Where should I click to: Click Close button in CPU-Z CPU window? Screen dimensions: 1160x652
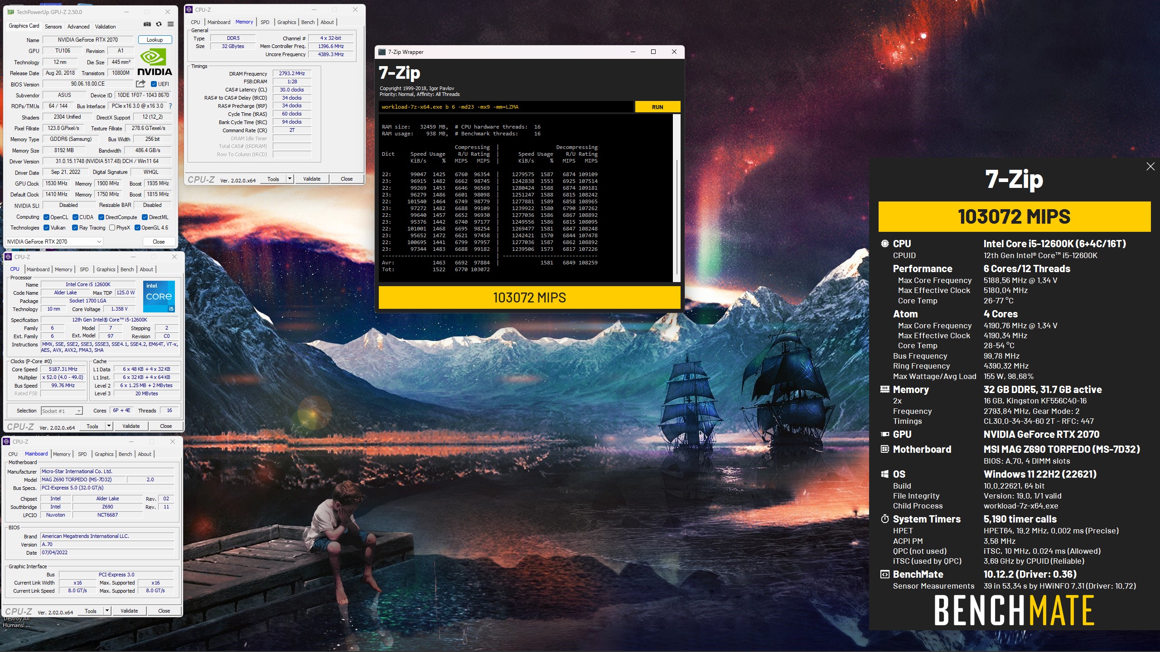click(x=166, y=426)
